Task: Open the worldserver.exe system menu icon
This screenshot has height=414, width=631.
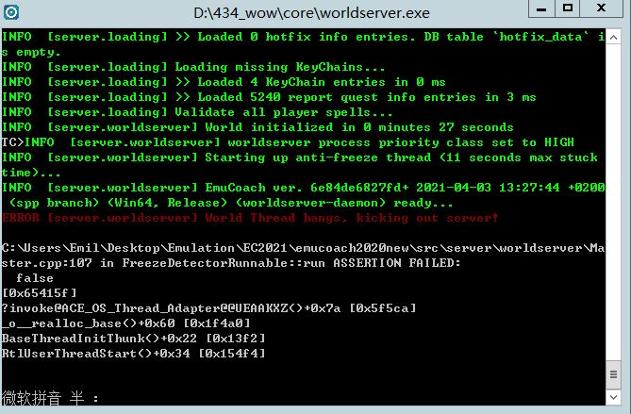Action: 11,12
